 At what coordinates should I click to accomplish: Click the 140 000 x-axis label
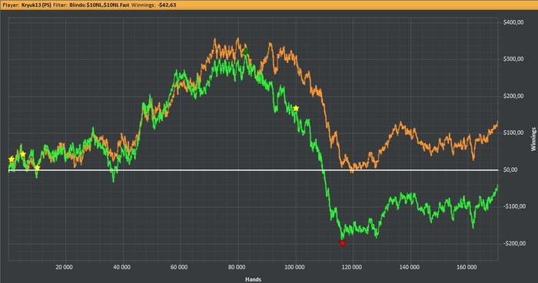point(410,267)
